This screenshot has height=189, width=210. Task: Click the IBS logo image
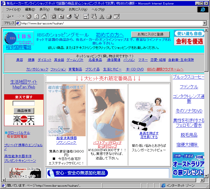pos(19,38)
